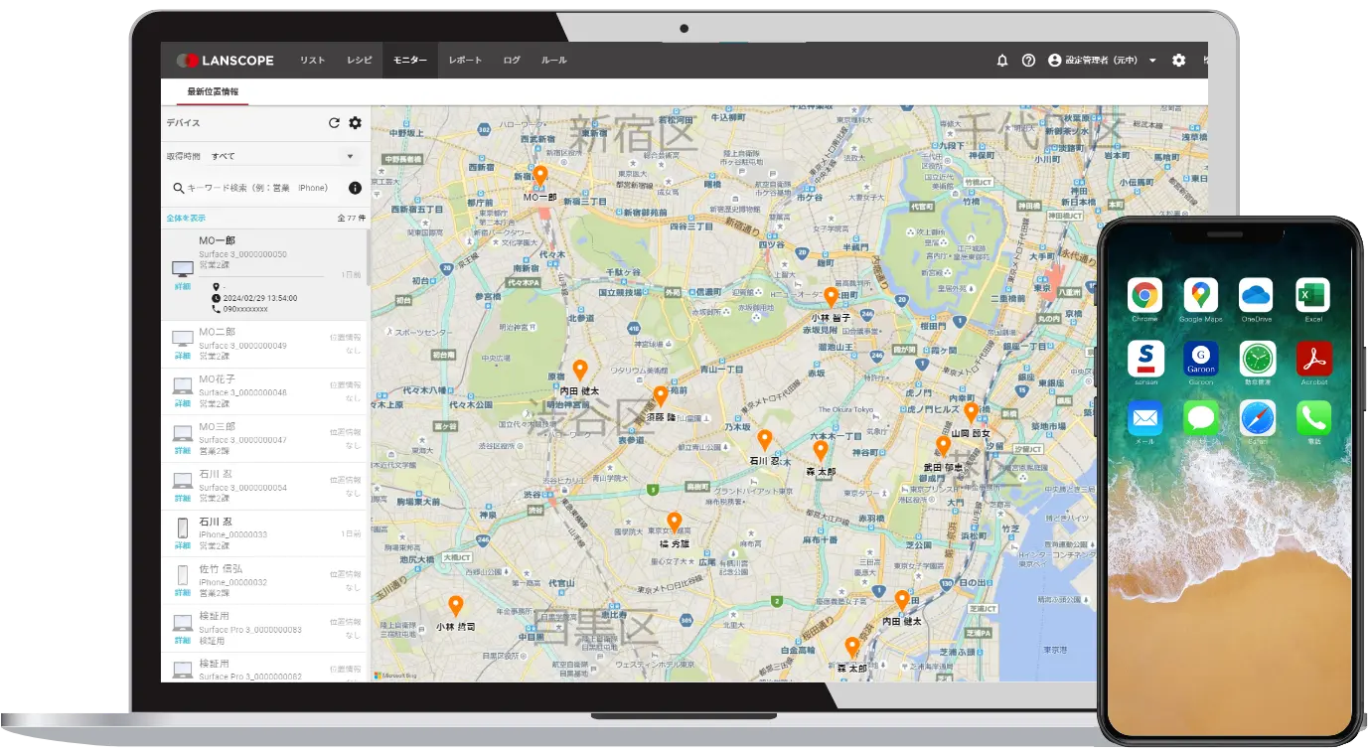Click the keyword search field

(x=258, y=188)
